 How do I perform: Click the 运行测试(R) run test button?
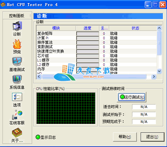(x=132, y=97)
